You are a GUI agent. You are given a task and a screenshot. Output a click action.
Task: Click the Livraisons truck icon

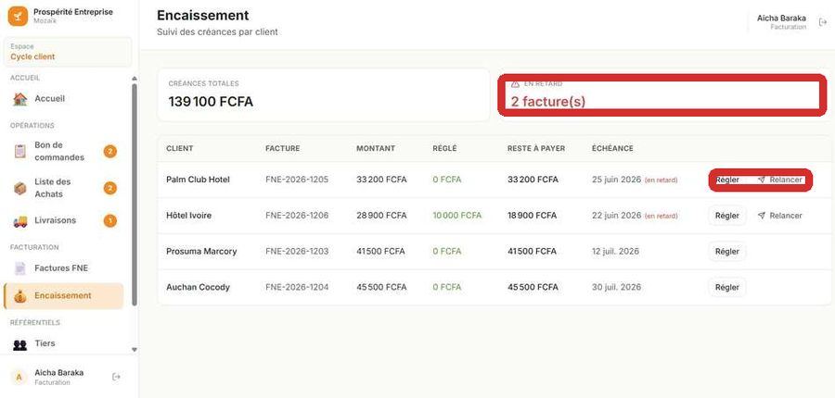click(x=19, y=221)
